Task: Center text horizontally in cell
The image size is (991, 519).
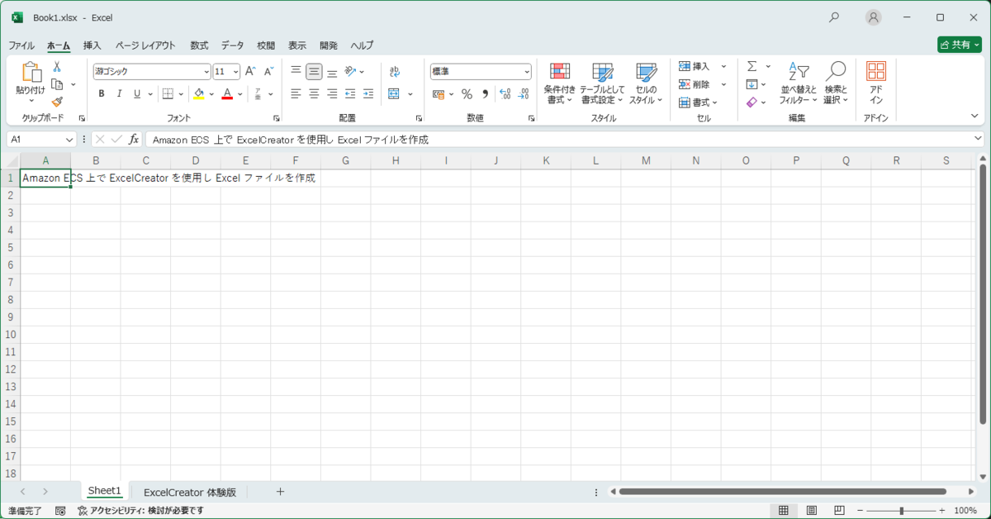Action: (314, 93)
